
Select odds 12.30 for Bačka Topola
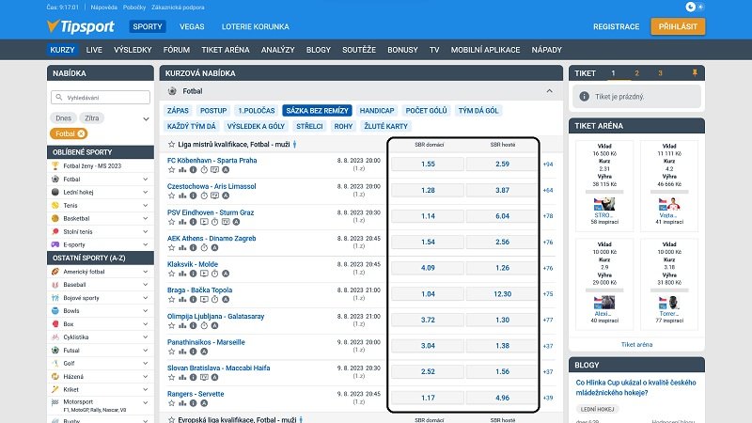point(502,294)
